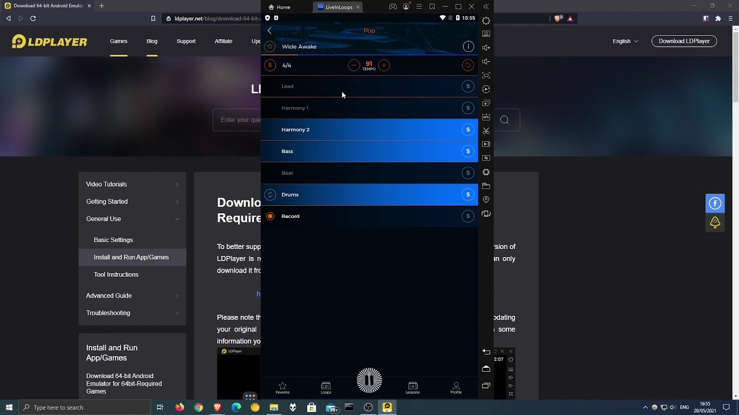Select the Lead track row
739x415 pixels.
tap(369, 86)
